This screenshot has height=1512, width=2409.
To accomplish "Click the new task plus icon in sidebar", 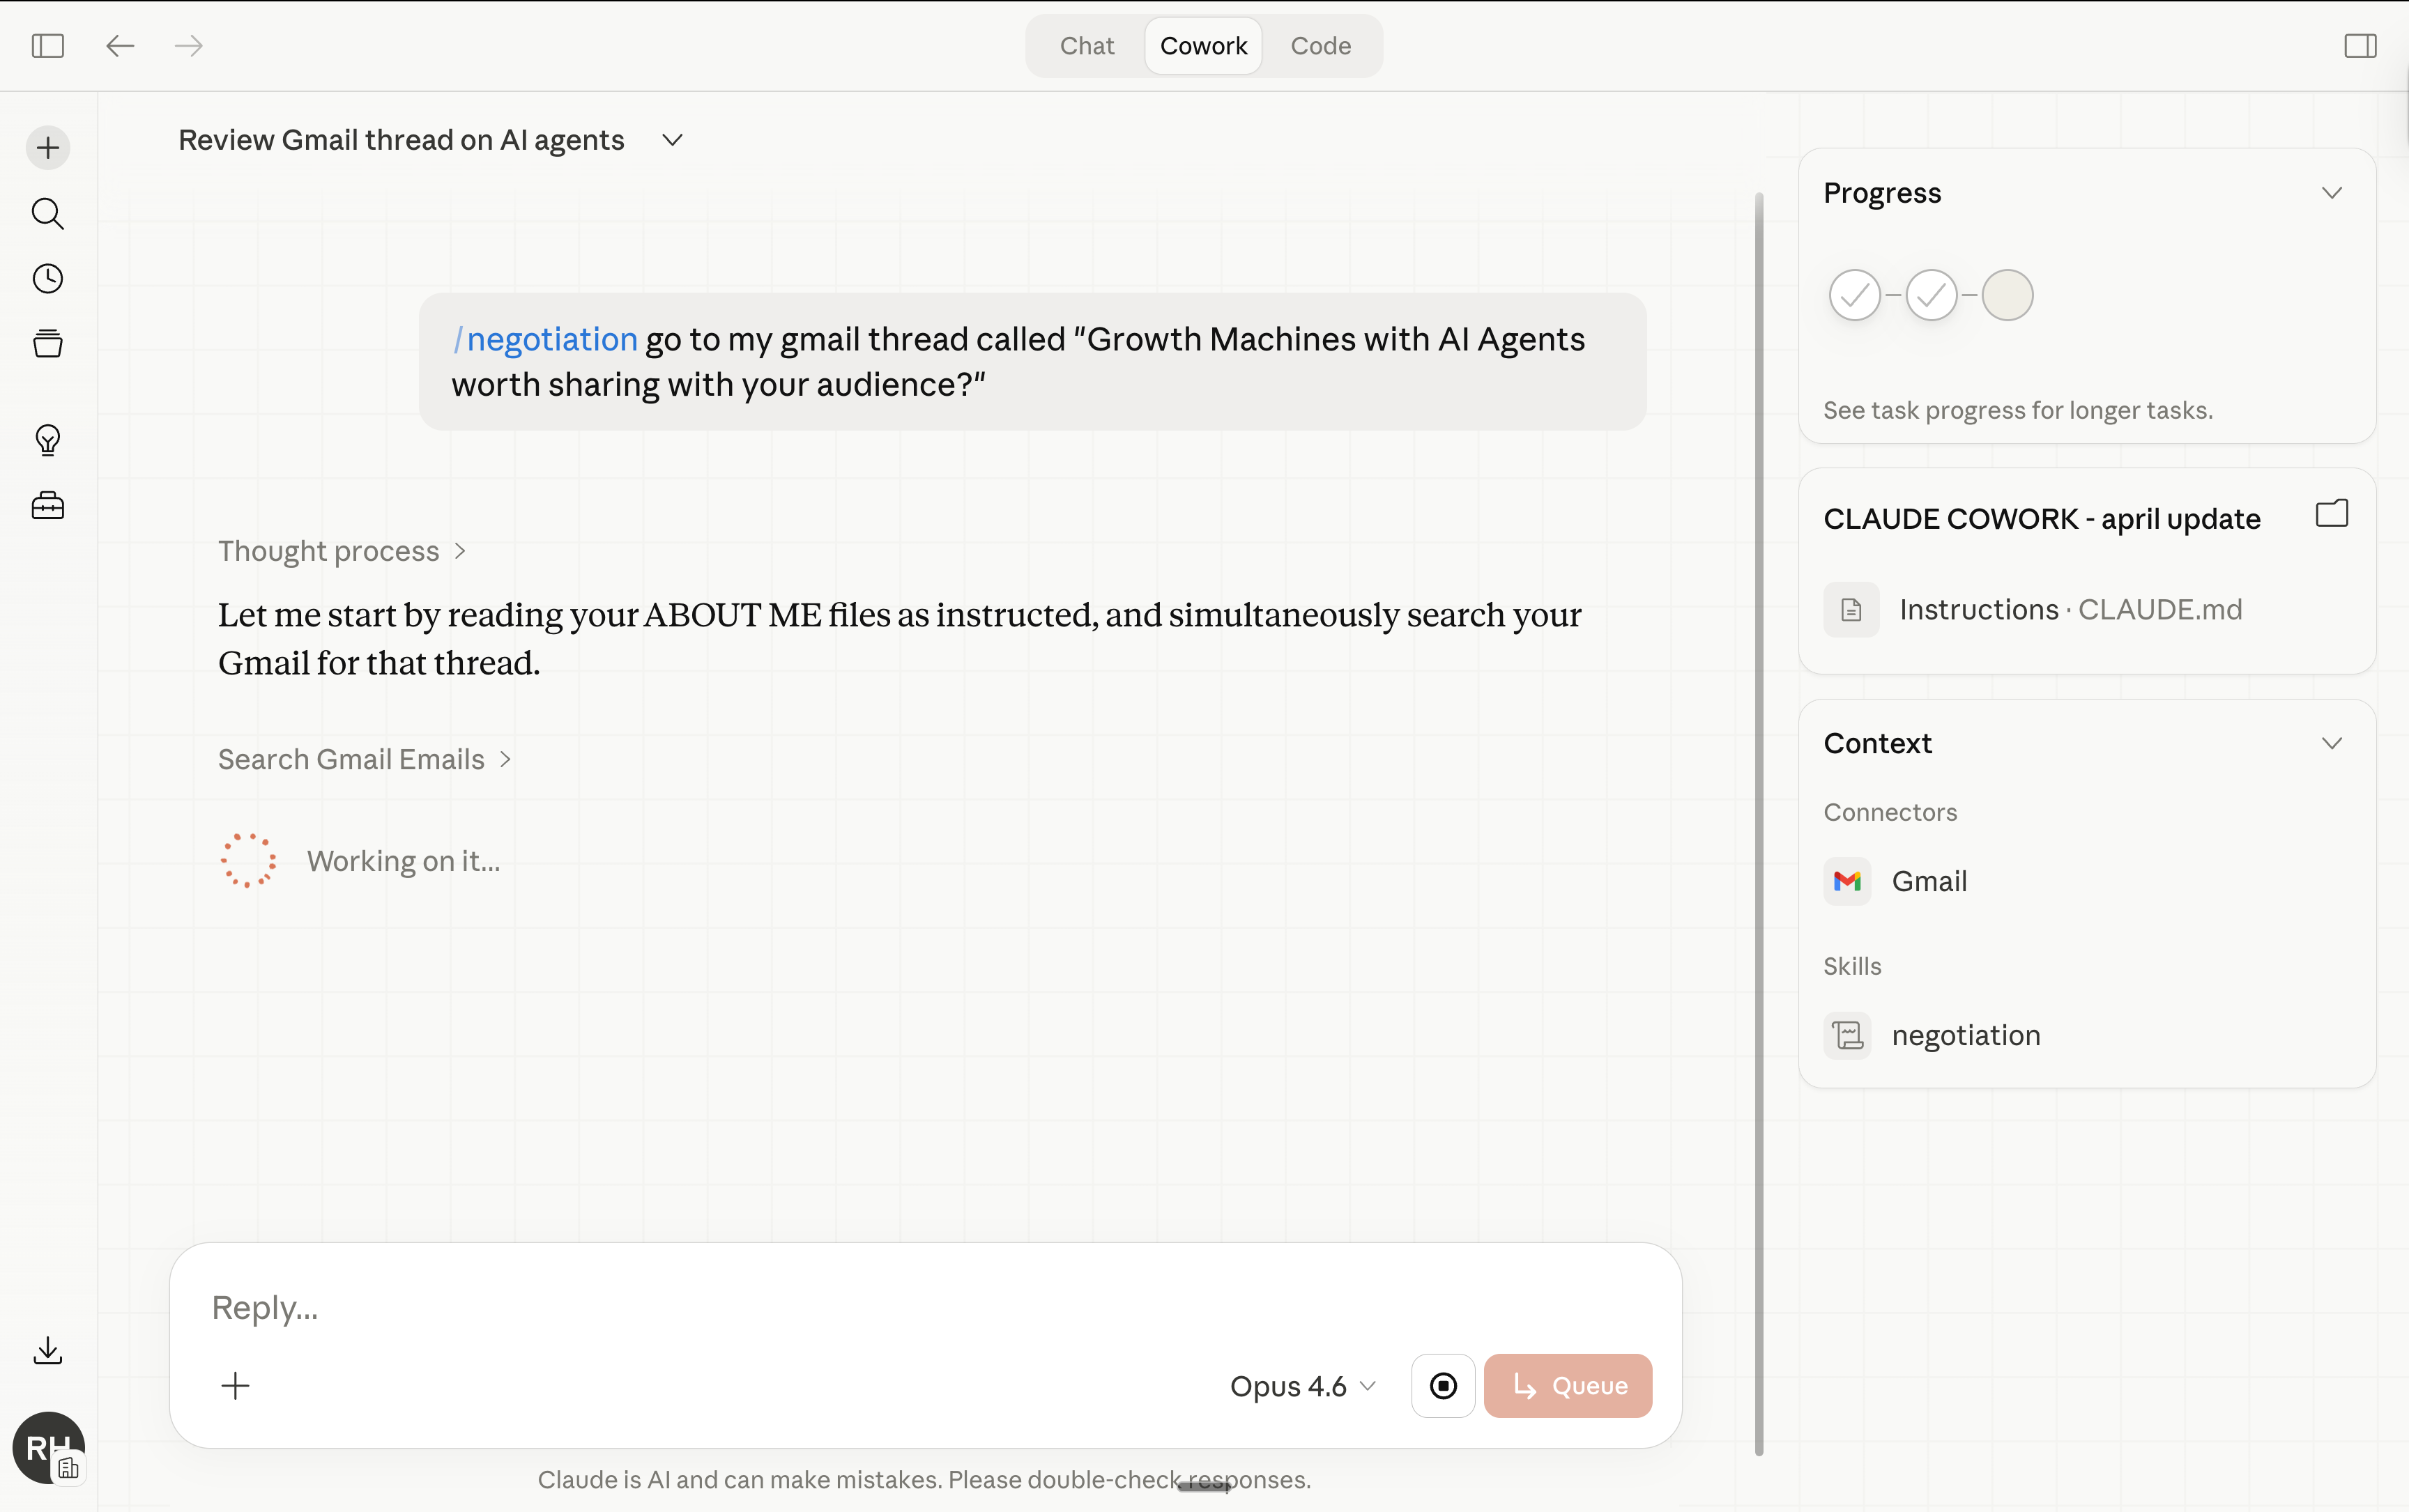I will 47,148.
